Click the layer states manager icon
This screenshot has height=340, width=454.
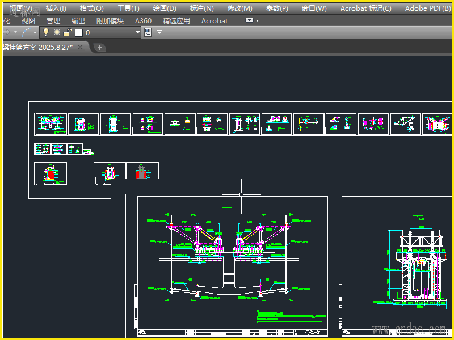pos(148,33)
